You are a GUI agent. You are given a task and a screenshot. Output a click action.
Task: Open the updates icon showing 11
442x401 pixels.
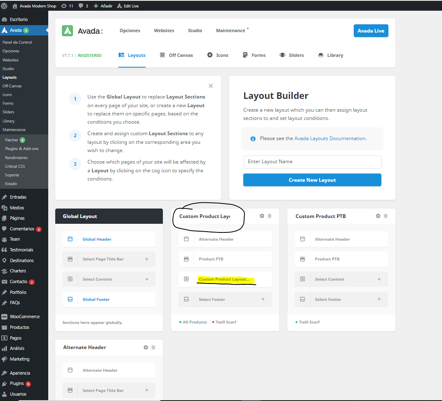pos(67,6)
